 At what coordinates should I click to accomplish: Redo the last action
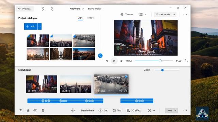[x=52, y=9]
